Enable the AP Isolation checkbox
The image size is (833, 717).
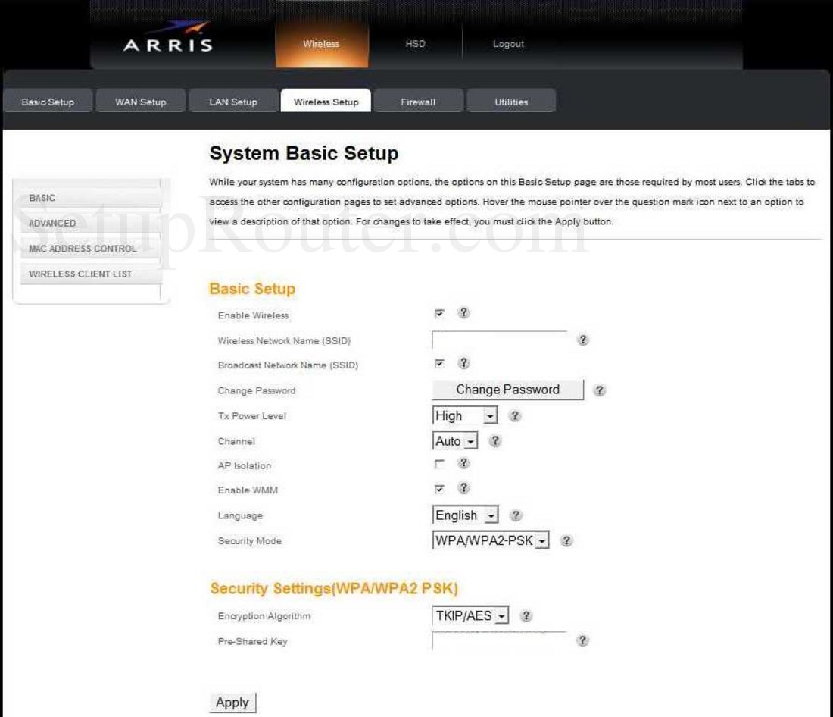pos(439,464)
